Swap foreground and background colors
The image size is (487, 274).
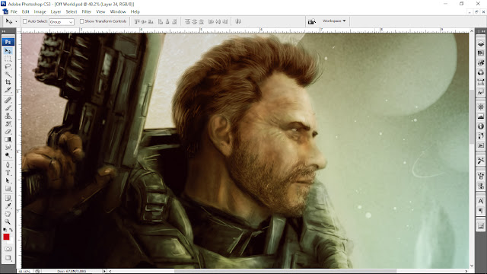[x=11, y=230]
